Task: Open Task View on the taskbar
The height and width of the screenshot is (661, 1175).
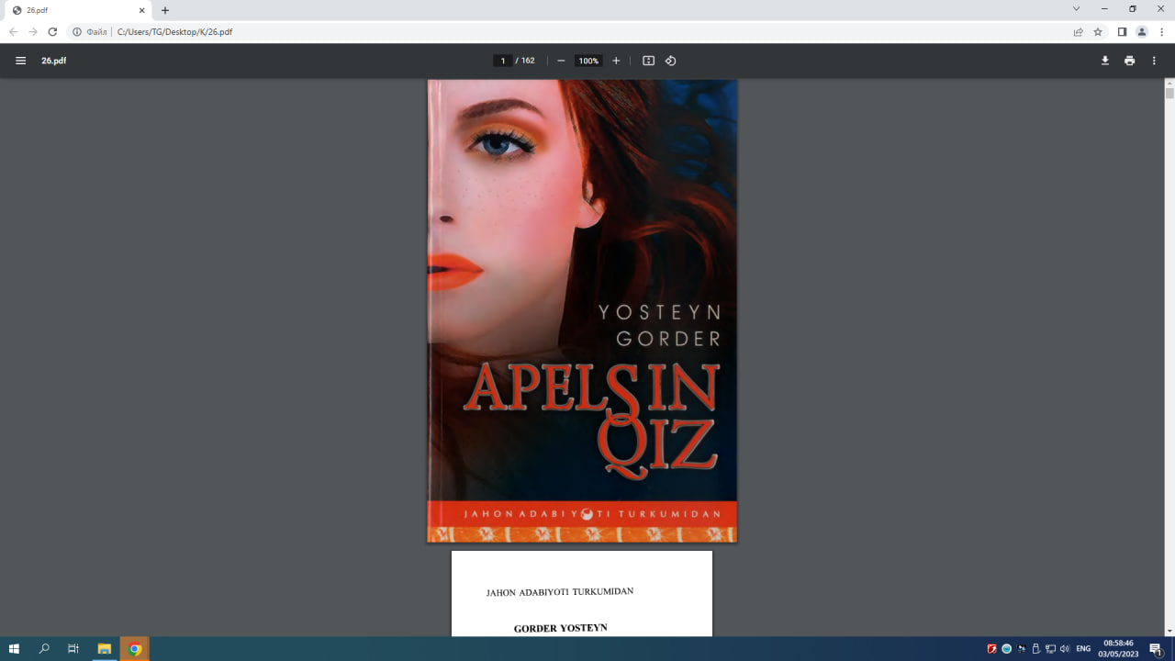Action: coord(73,649)
